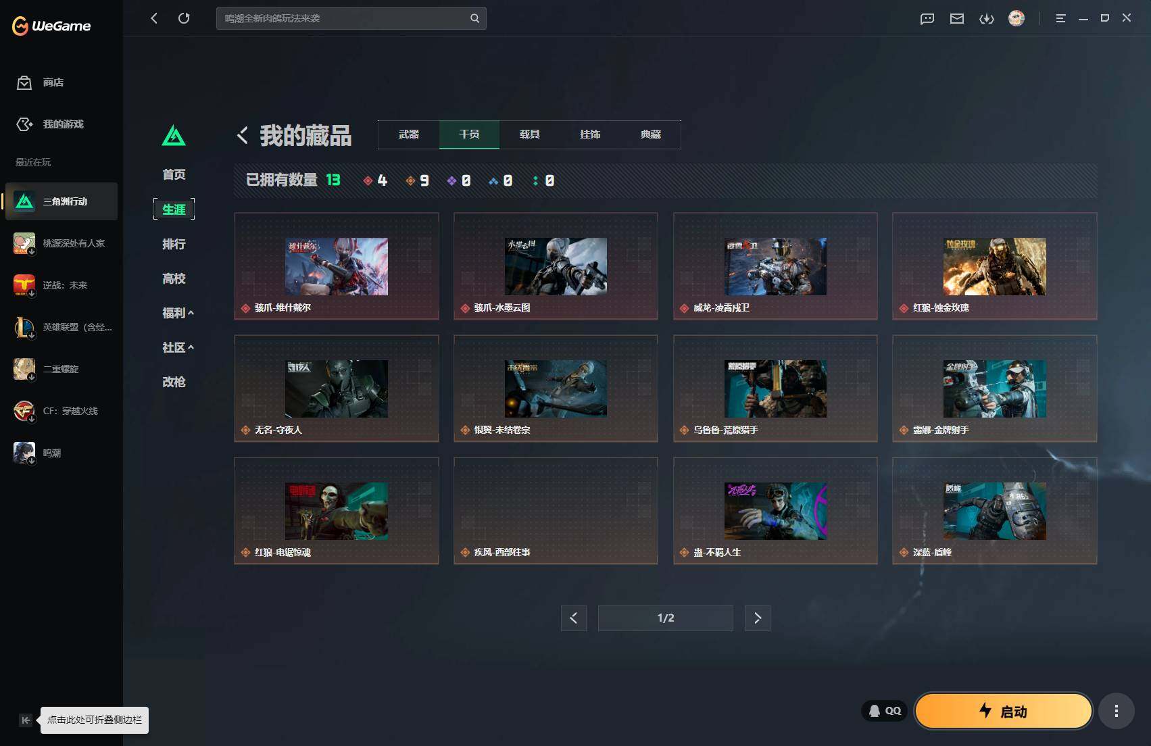The height and width of the screenshot is (746, 1151).
Task: Open the main menu hamburger icon
Action: (x=1060, y=19)
